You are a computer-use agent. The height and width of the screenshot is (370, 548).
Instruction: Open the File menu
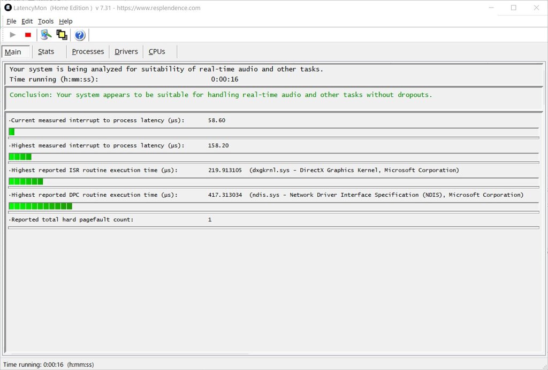[x=11, y=21]
